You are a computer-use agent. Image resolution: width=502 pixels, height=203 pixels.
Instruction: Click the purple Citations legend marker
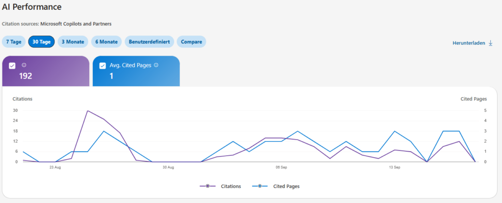(x=208, y=186)
